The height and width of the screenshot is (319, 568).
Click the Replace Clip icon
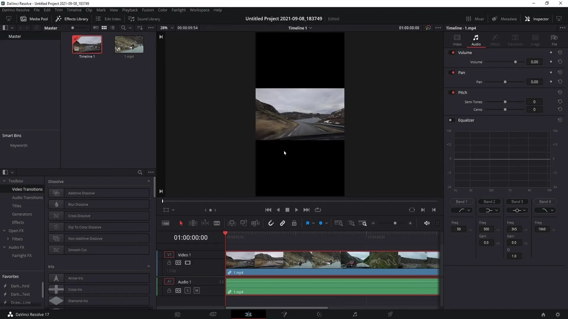(256, 223)
